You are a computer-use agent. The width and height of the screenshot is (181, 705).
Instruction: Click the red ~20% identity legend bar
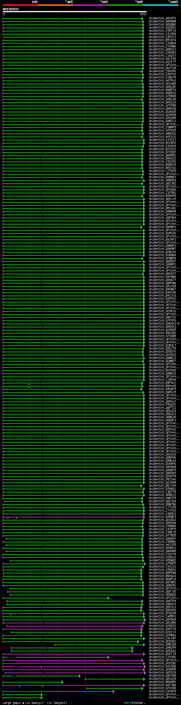(20, 5)
